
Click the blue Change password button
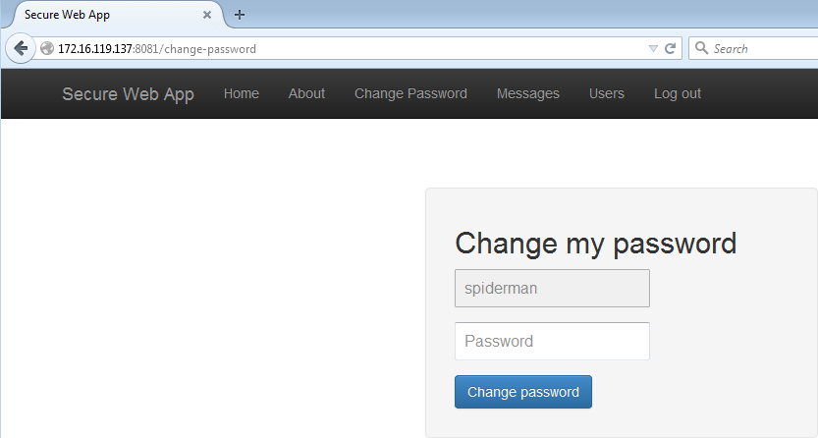pos(523,392)
